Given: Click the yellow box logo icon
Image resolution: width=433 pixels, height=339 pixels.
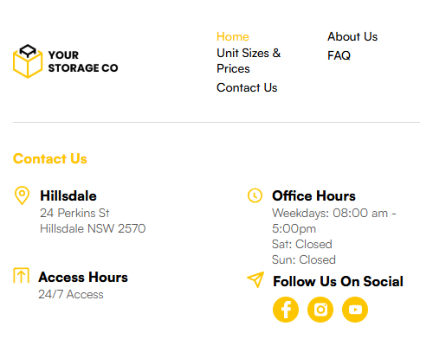Looking at the screenshot, I should tap(28, 61).
